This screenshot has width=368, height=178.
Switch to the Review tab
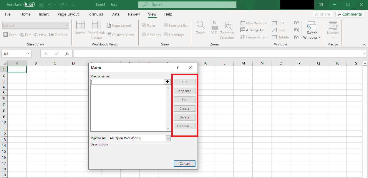(134, 14)
